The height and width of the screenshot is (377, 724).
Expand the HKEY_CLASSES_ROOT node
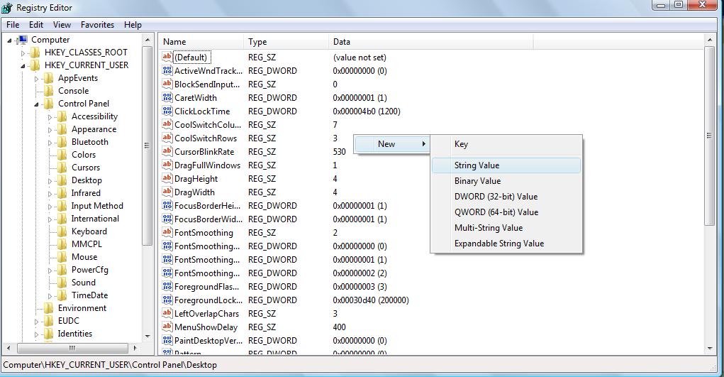(23, 53)
